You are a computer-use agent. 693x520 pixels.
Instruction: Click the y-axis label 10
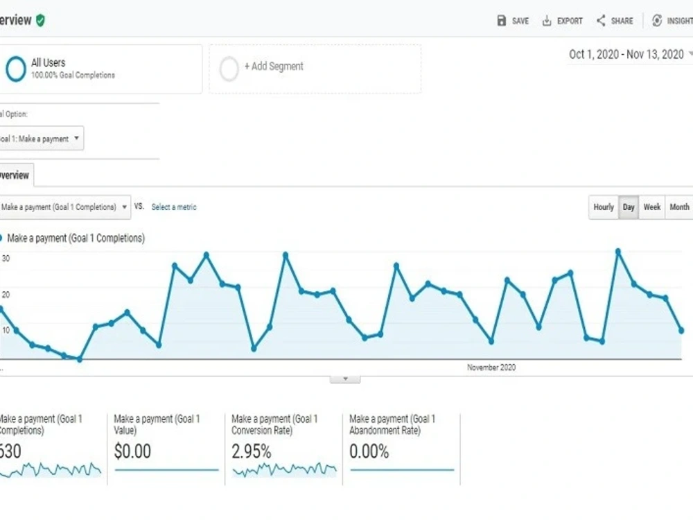pyautogui.click(x=6, y=330)
